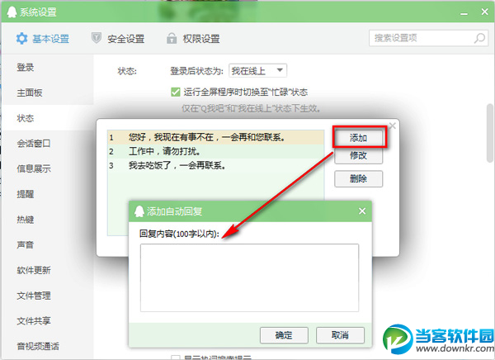Close the 添加自动回复 dialog

(x=362, y=211)
